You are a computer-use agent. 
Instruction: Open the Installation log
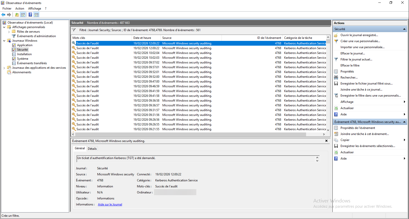pos(24,54)
